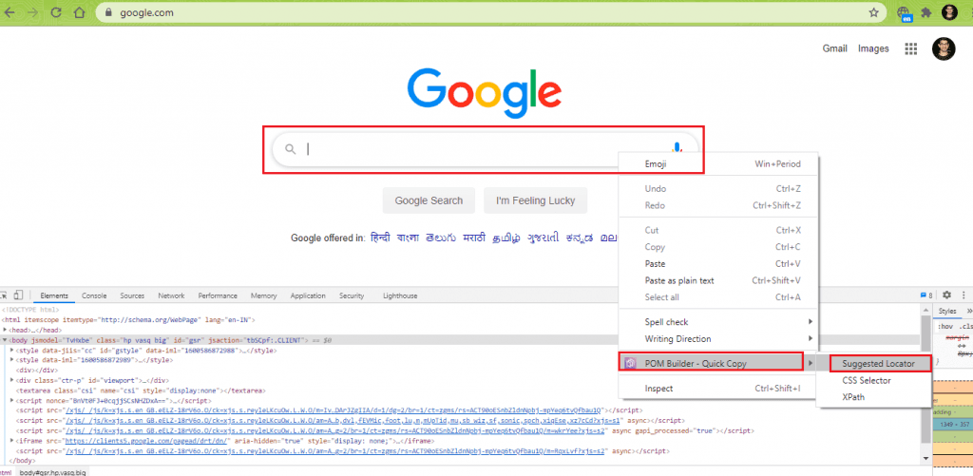This screenshot has width=973, height=476.
Task: Open Chrome profile avatar in toolbar
Action: pyautogui.click(x=949, y=12)
